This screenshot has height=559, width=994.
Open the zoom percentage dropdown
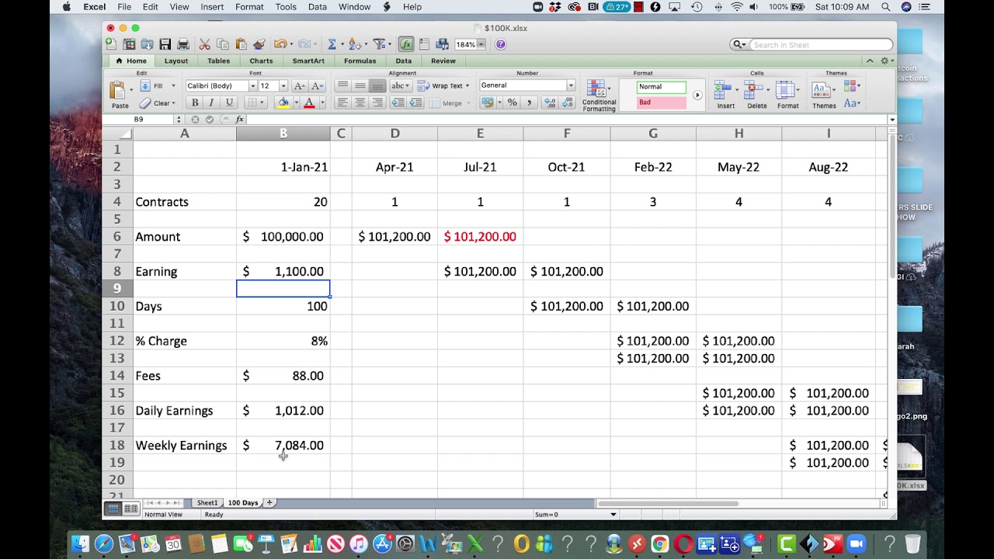[481, 45]
